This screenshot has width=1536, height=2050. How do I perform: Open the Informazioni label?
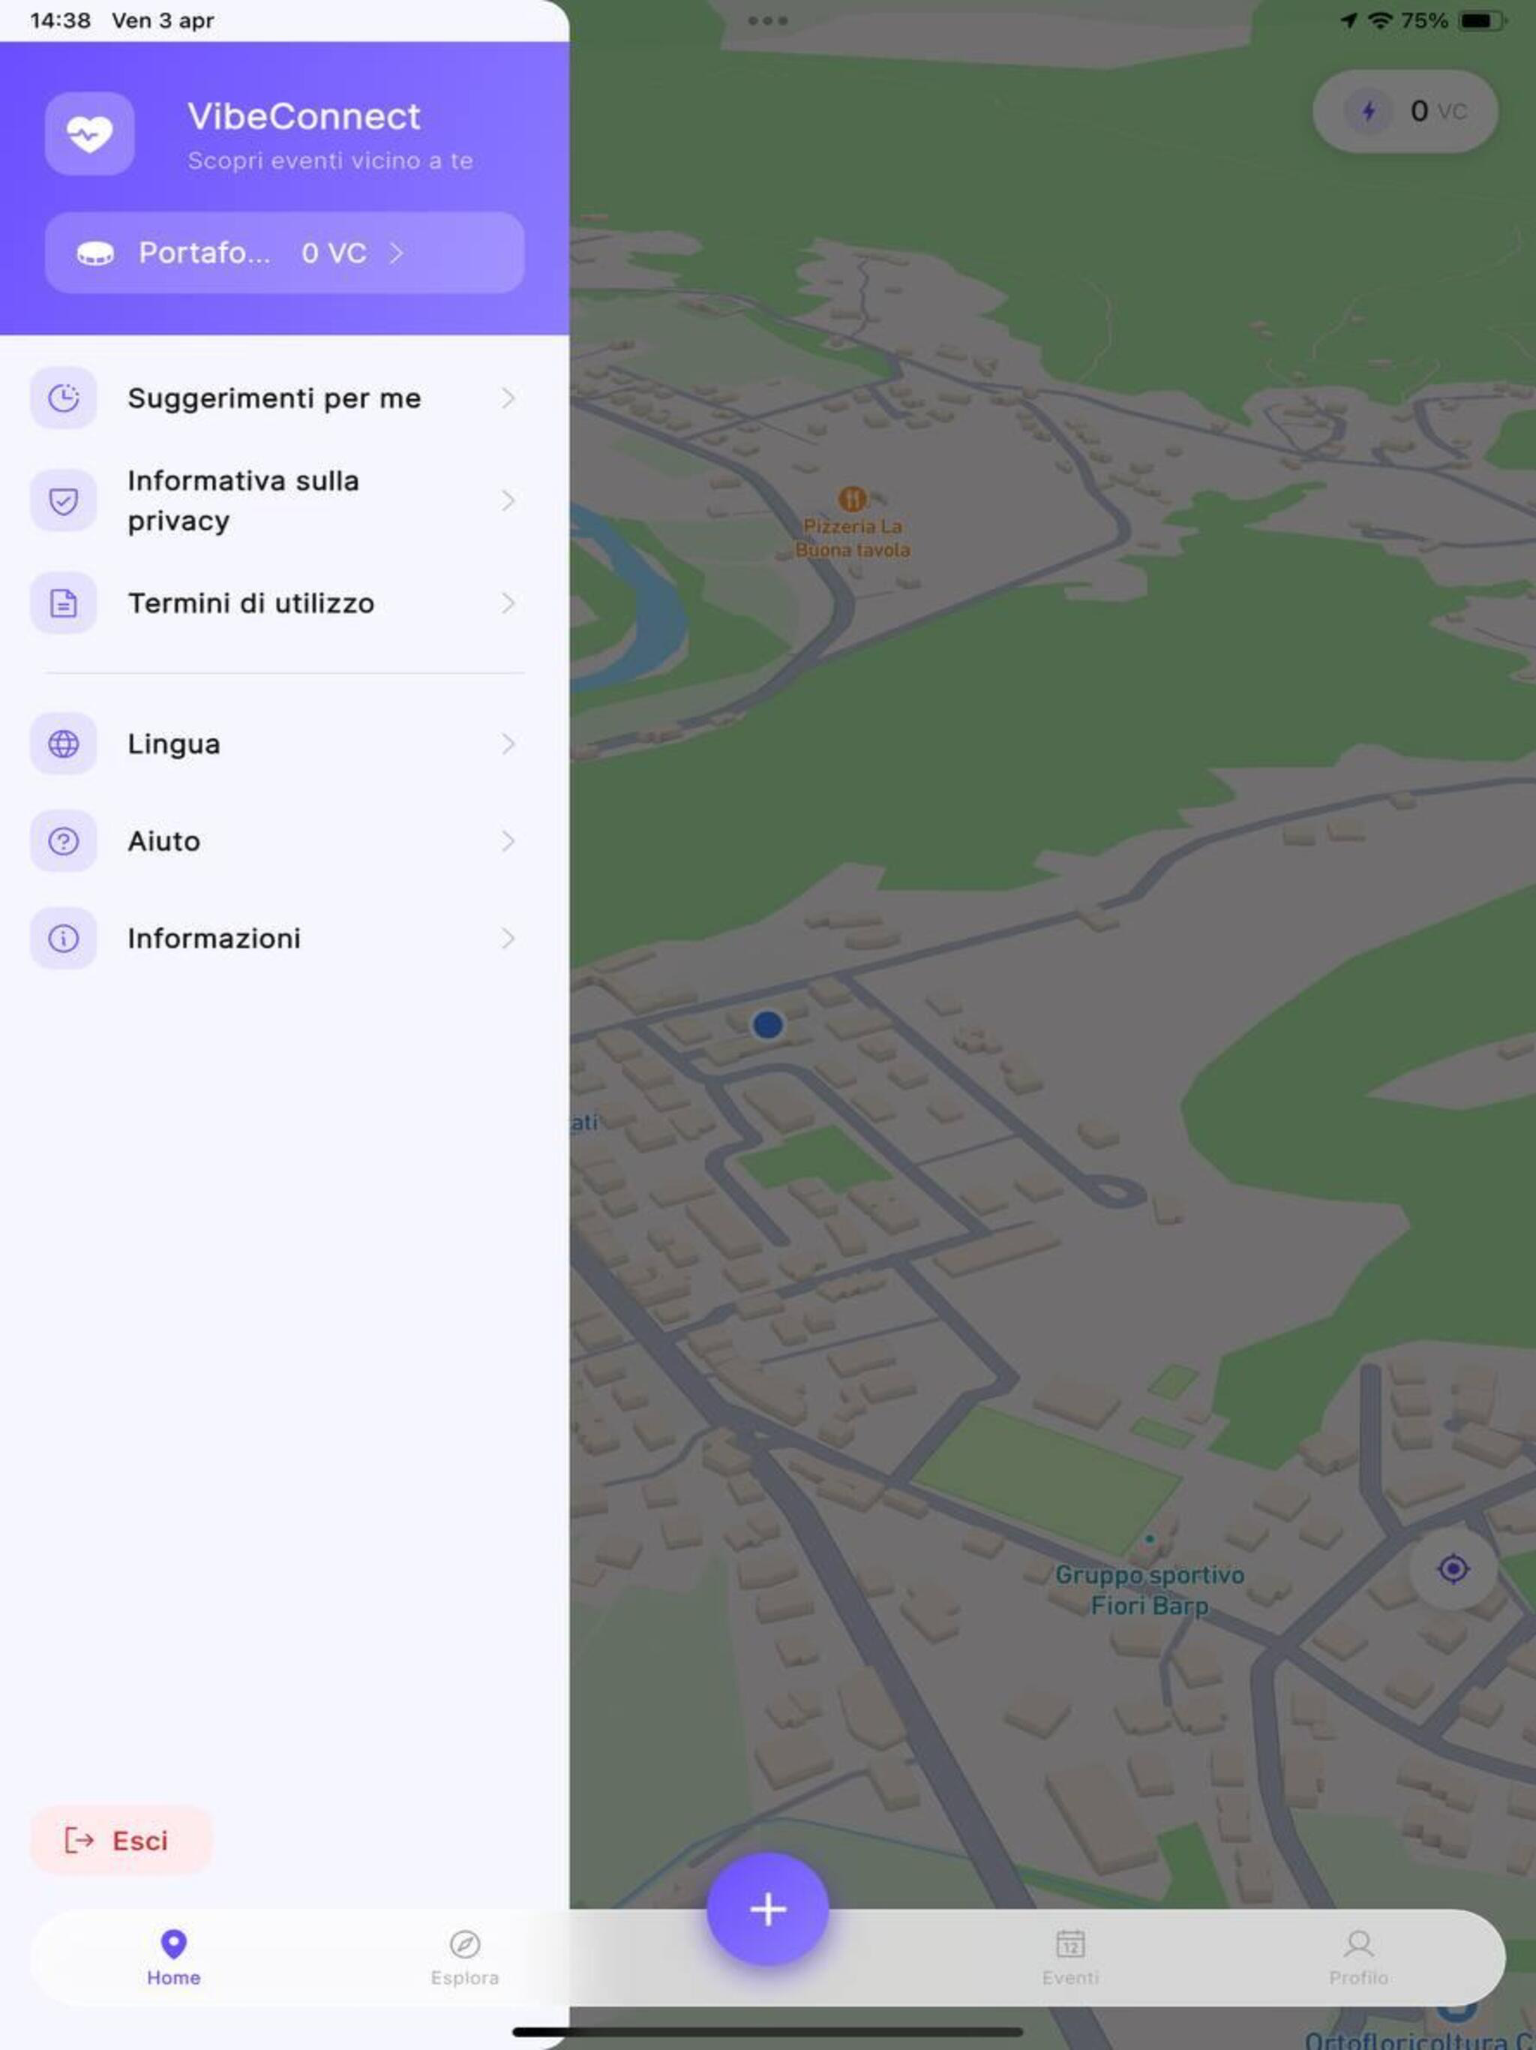click(214, 938)
